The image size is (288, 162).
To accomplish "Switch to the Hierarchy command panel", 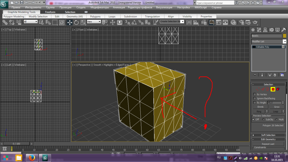I will (x=266, y=30).
